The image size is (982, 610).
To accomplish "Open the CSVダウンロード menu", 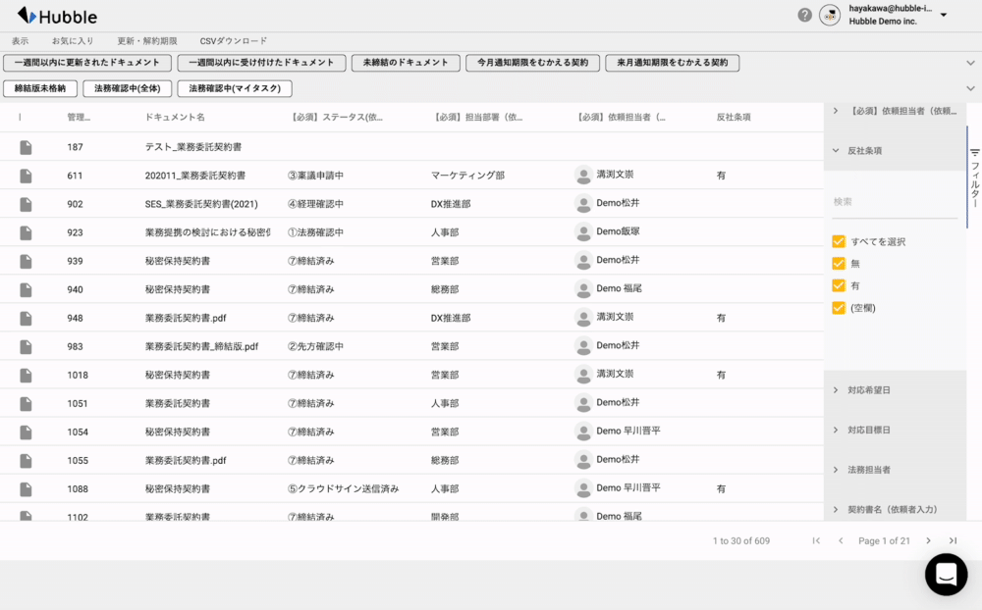I will click(x=233, y=41).
